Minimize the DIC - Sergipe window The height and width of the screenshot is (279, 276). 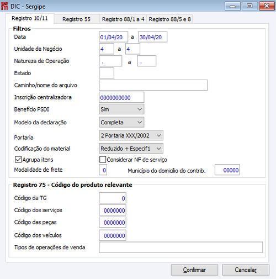tap(232, 6)
